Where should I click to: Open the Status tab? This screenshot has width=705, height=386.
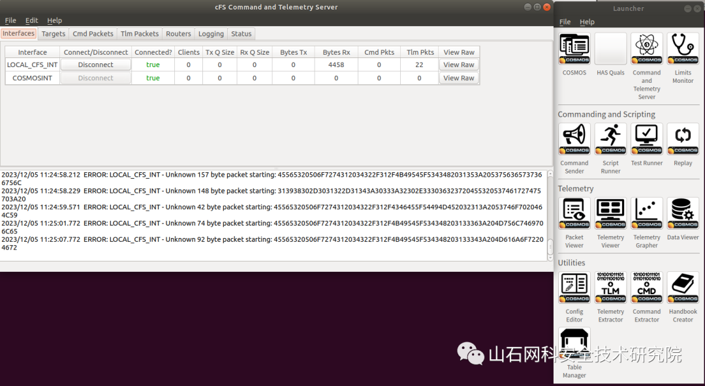point(242,34)
